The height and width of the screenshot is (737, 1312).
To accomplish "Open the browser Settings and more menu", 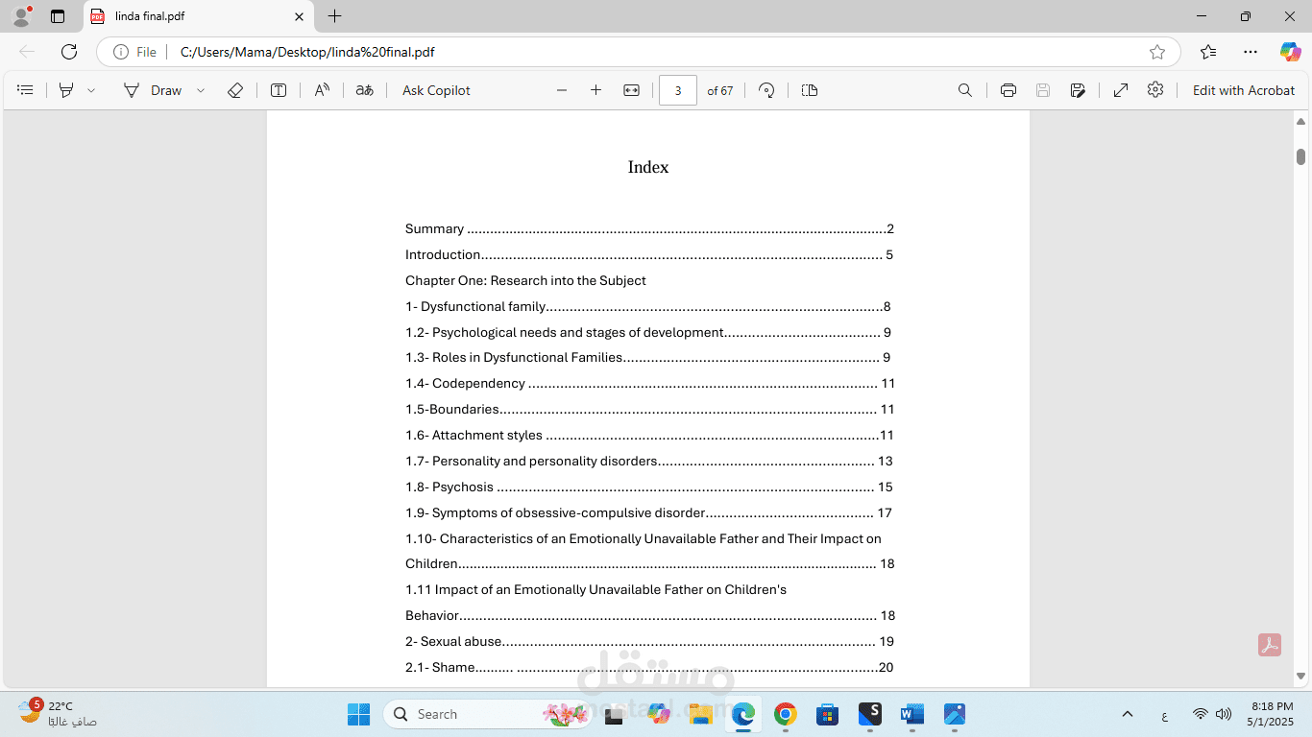I will click(x=1250, y=52).
